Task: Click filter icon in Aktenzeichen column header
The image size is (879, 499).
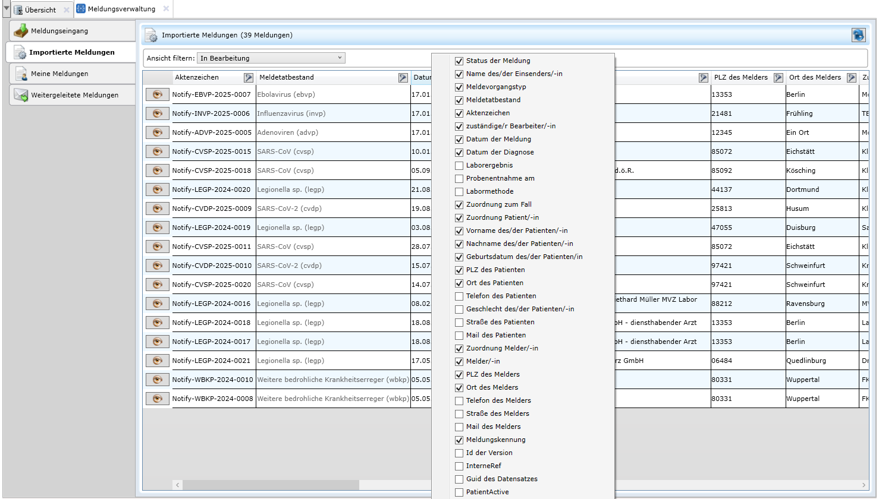Action: pyautogui.click(x=249, y=78)
